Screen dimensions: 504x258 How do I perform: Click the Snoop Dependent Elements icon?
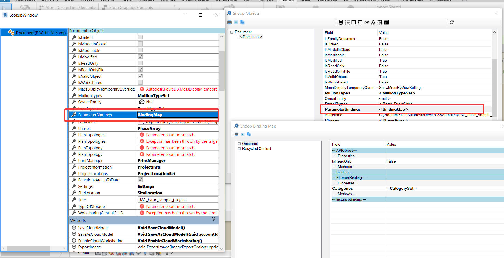click(373, 22)
